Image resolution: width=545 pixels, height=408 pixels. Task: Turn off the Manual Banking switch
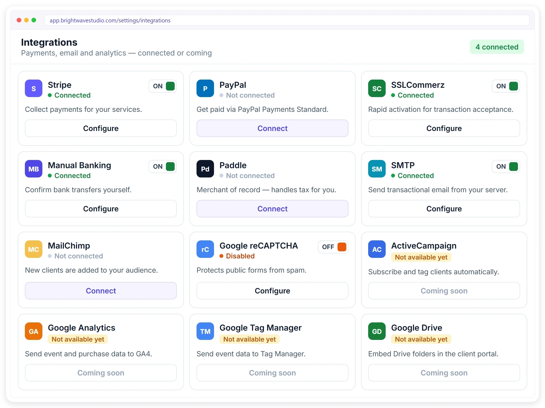[163, 167]
